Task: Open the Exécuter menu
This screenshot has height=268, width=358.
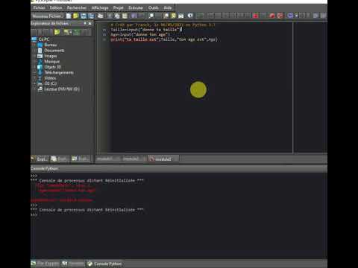Action: click(x=136, y=7)
